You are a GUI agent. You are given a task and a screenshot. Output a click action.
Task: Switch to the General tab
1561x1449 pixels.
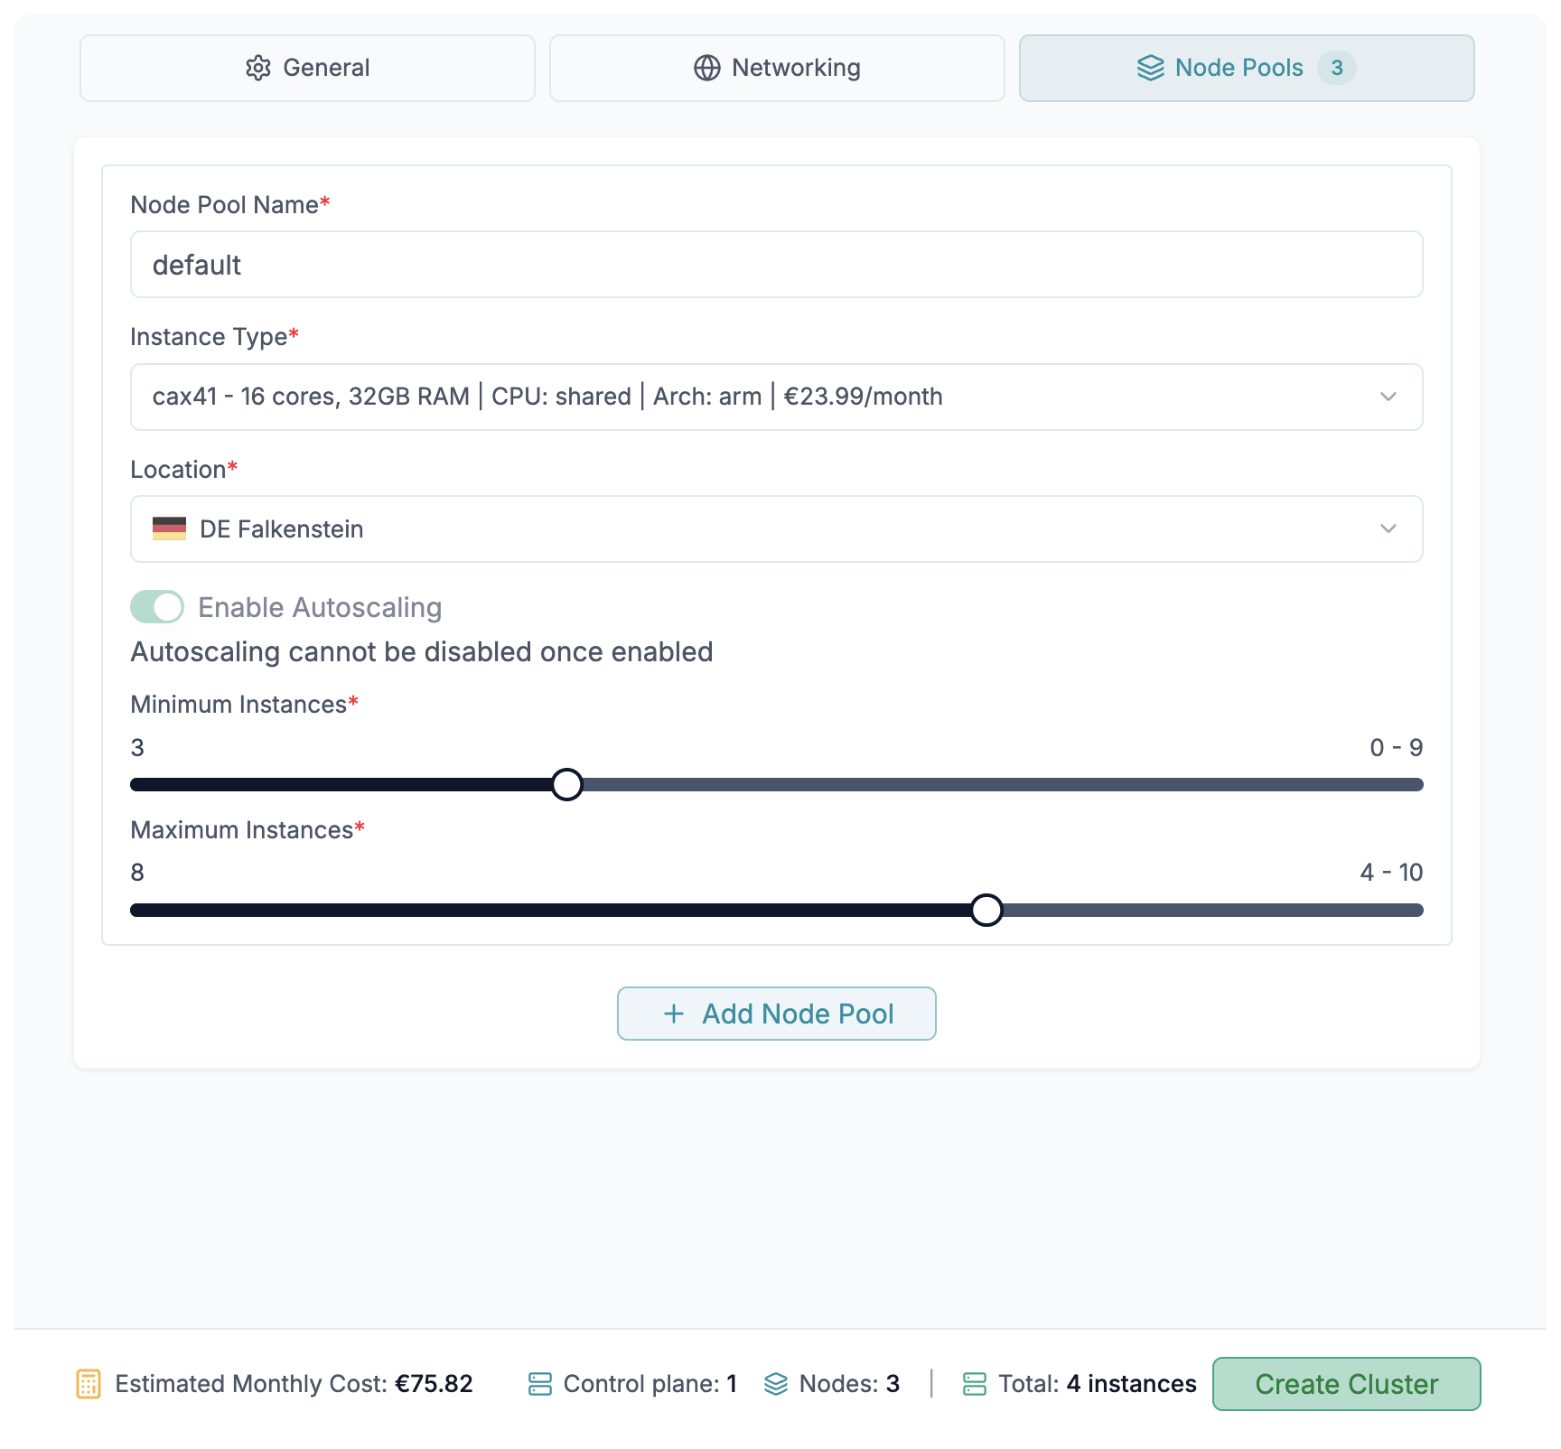(x=307, y=68)
